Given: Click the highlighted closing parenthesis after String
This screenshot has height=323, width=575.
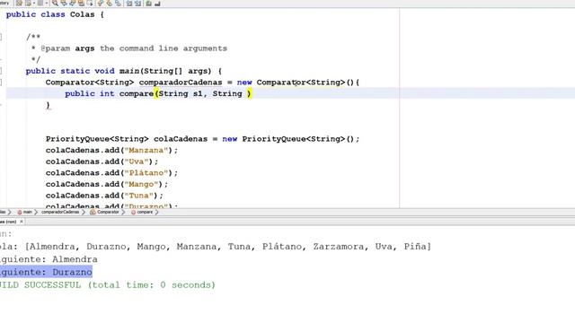Looking at the screenshot, I should (249, 93).
